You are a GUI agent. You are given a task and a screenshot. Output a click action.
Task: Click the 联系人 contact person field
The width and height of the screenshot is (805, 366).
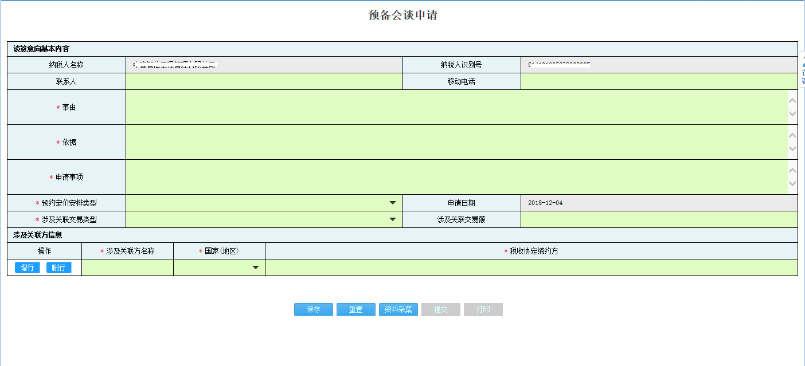pyautogui.click(x=264, y=81)
